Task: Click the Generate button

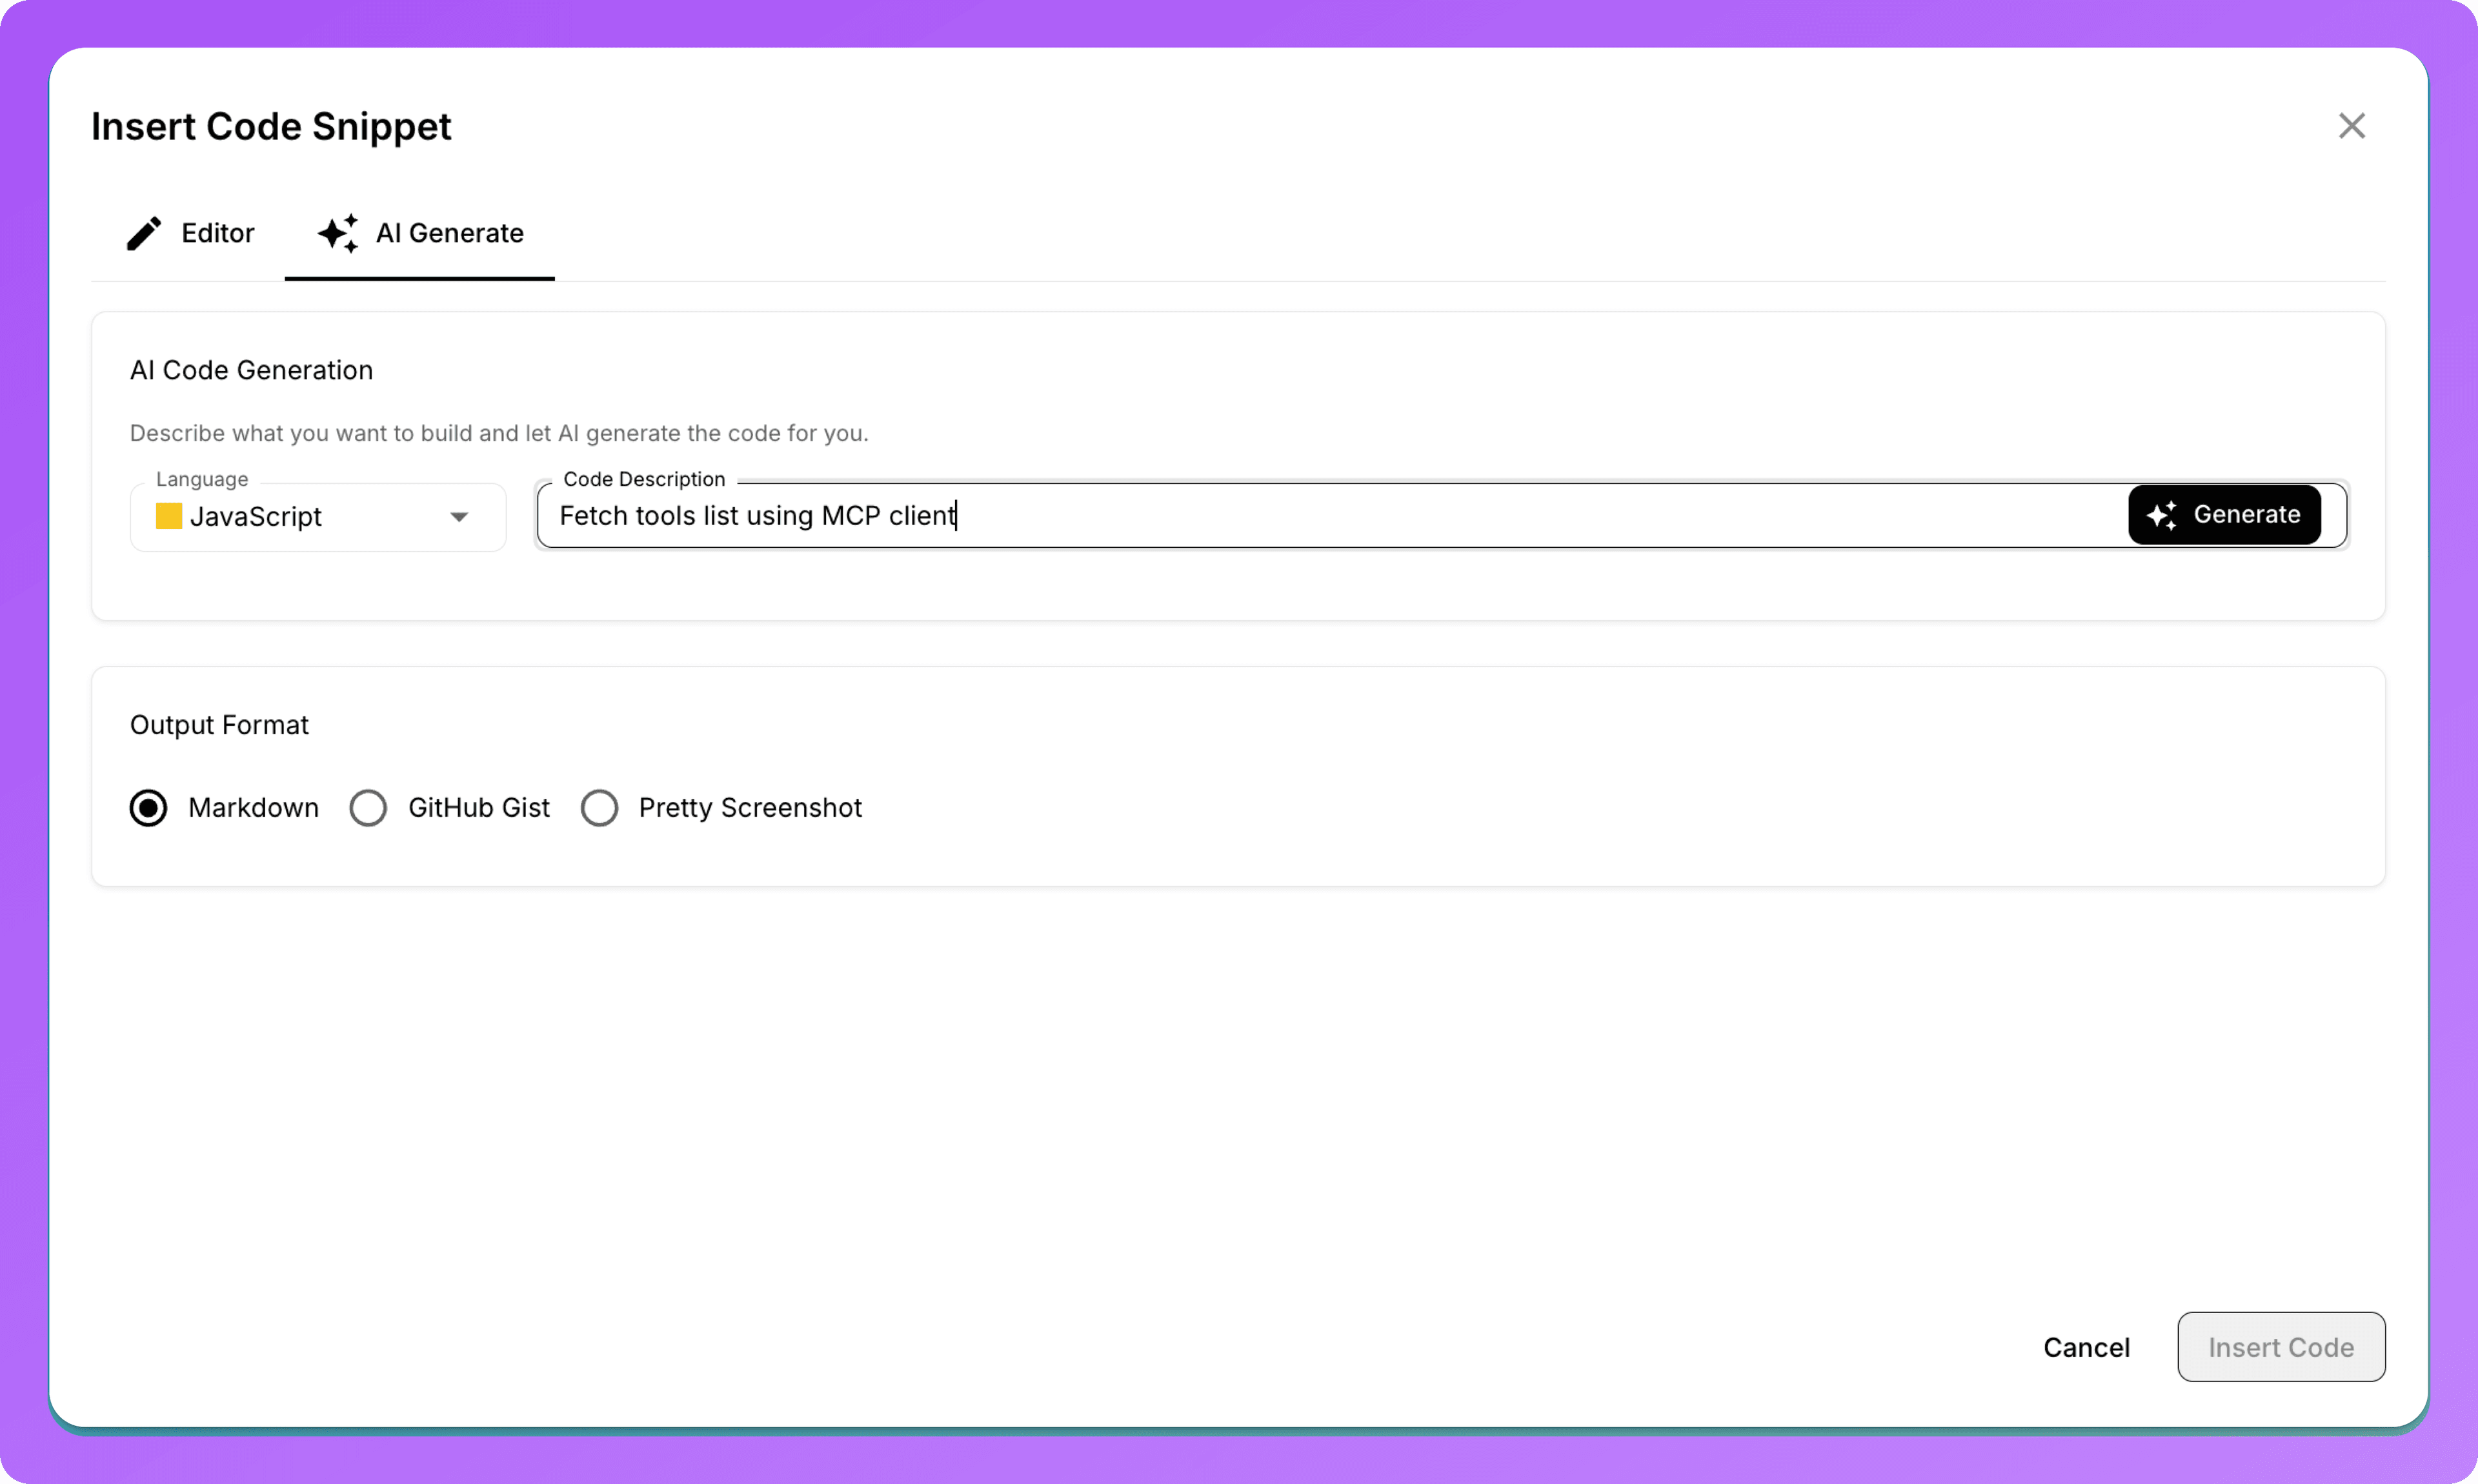Action: (x=2224, y=515)
